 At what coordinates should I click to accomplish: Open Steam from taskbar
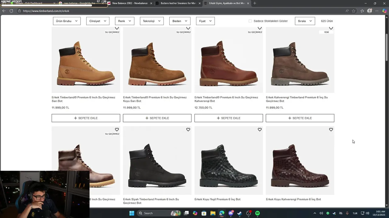239,213
